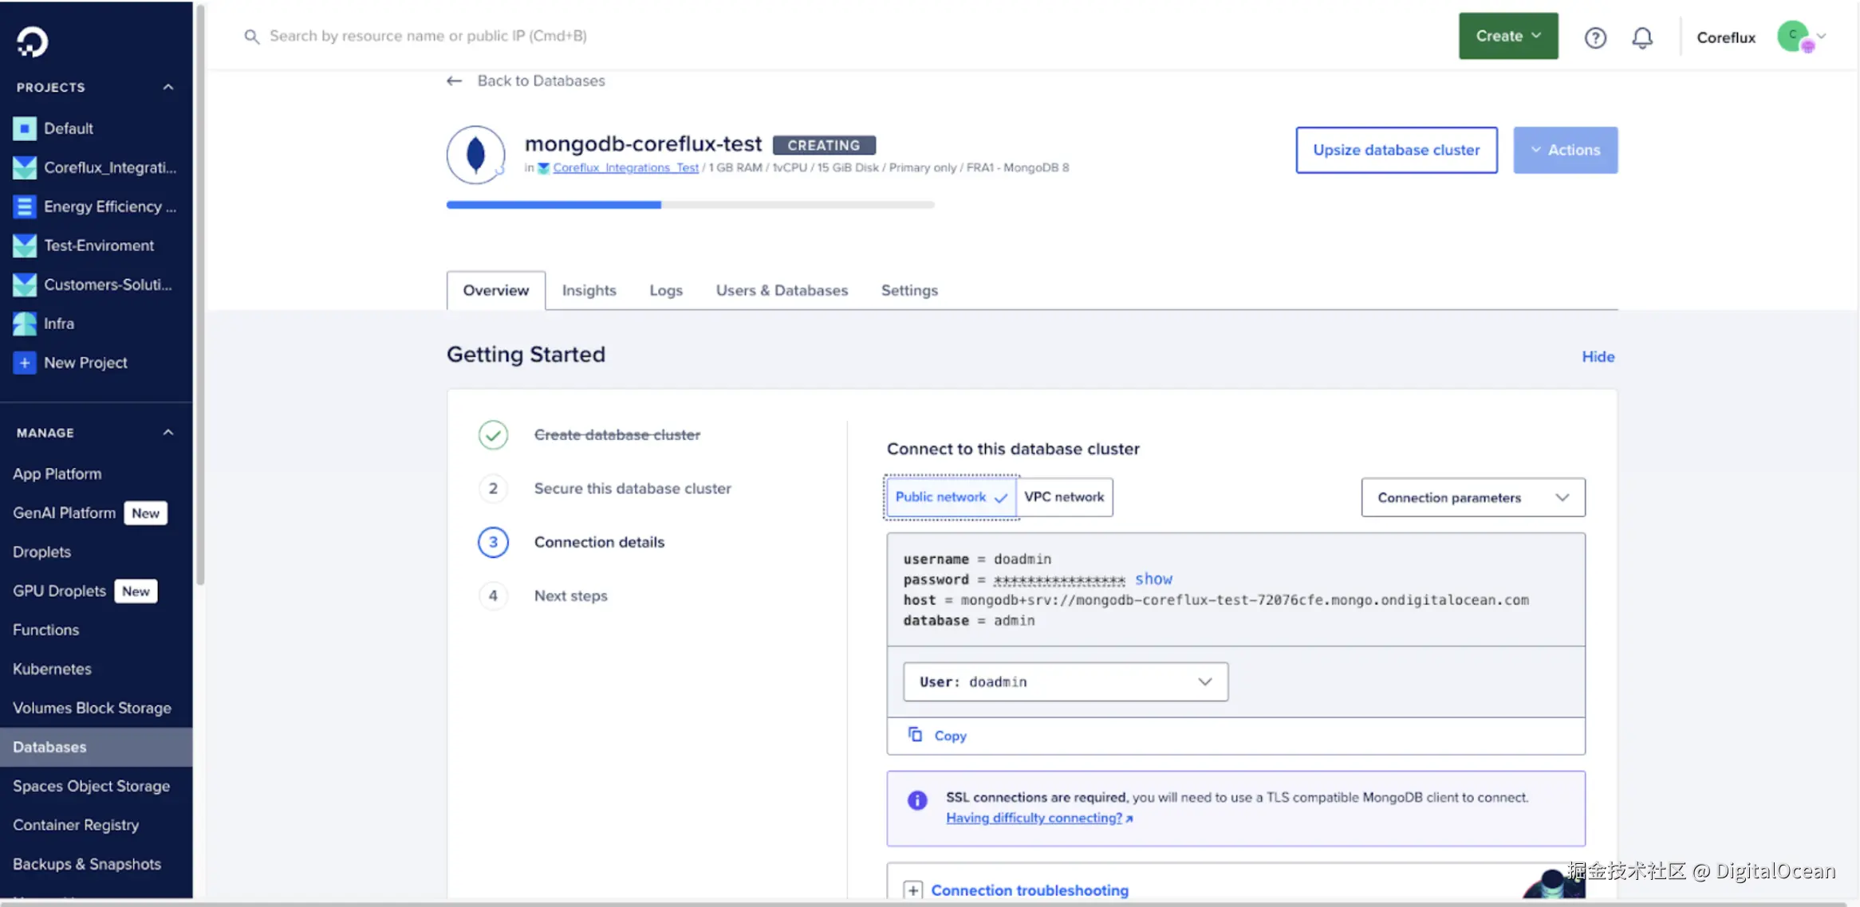Open the Having difficulty connecting link

coord(1034,818)
